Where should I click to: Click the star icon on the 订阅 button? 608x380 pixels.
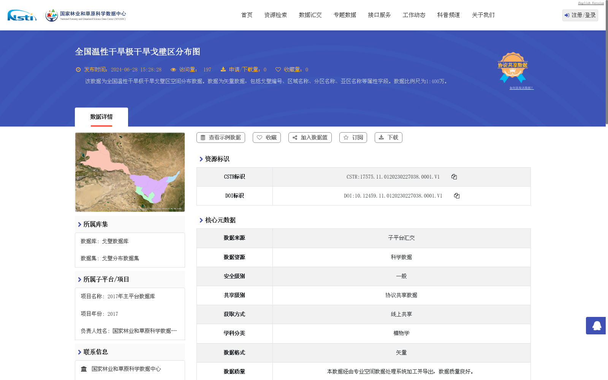[x=346, y=138]
